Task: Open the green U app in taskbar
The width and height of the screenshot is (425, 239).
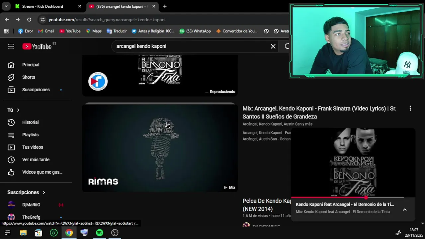Action: 54,233
